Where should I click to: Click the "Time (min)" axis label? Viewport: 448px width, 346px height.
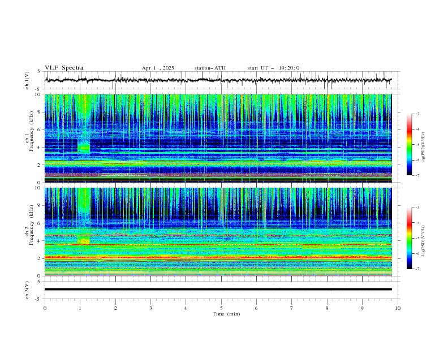tap(226, 314)
